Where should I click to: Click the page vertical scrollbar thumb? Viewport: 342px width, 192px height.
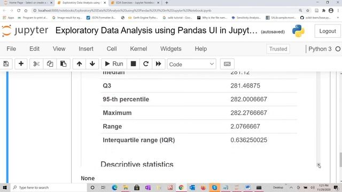click(x=340, y=160)
